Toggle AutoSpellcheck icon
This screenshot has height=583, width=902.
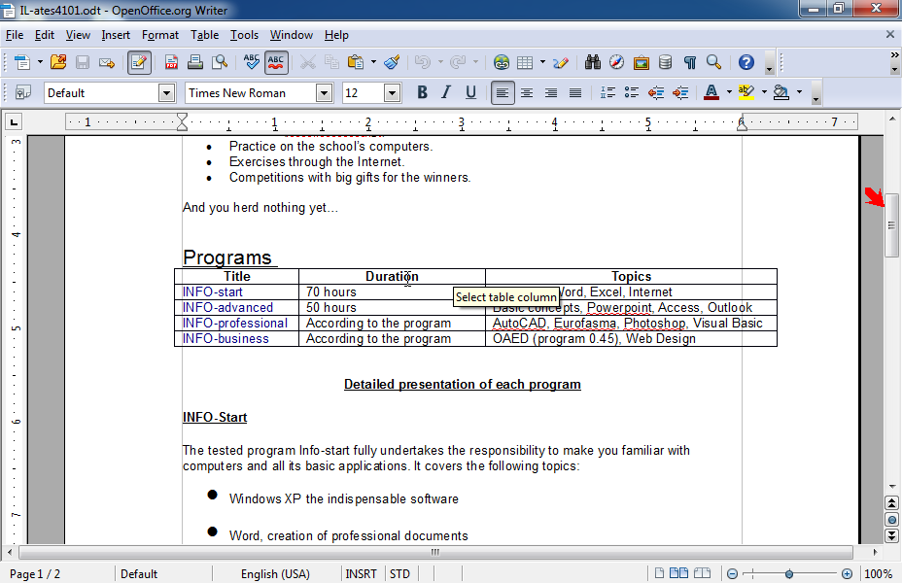tap(276, 62)
